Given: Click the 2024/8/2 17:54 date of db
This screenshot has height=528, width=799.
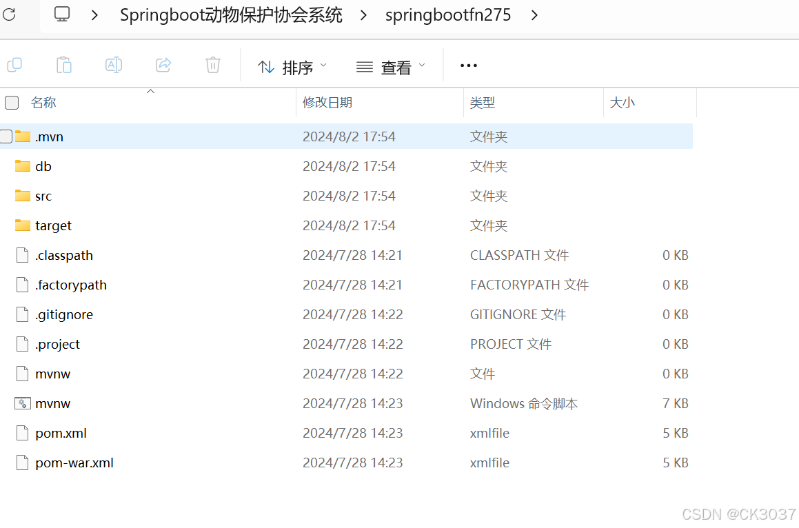Looking at the screenshot, I should tap(349, 167).
